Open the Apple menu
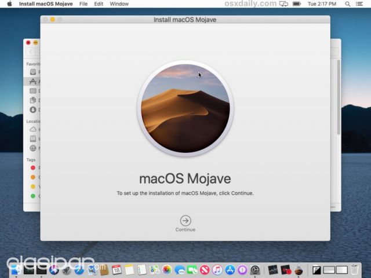Screen dimensions: 371x278 [9, 4]
